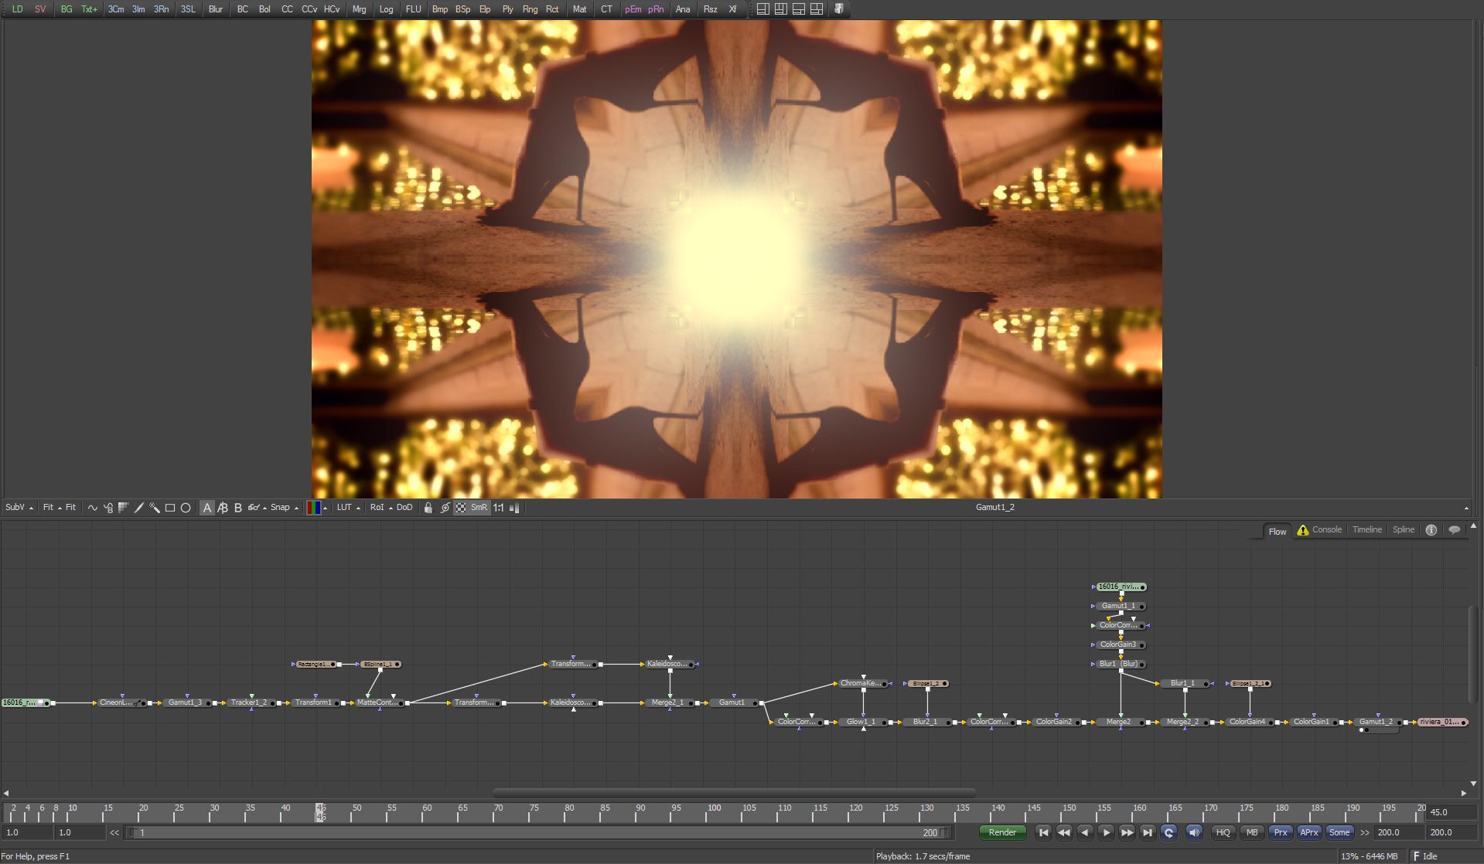Pick the first window layout icon
Viewport: 1484px width, 864px height.
[x=762, y=9]
